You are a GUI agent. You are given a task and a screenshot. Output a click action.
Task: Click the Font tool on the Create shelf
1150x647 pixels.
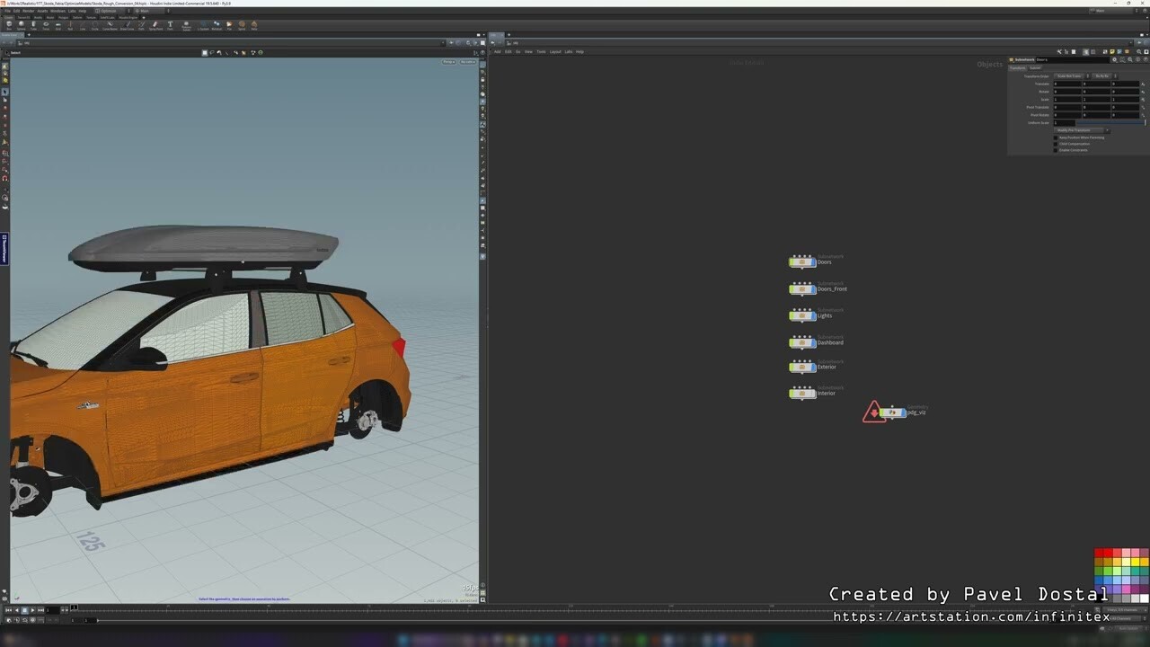[x=170, y=25]
